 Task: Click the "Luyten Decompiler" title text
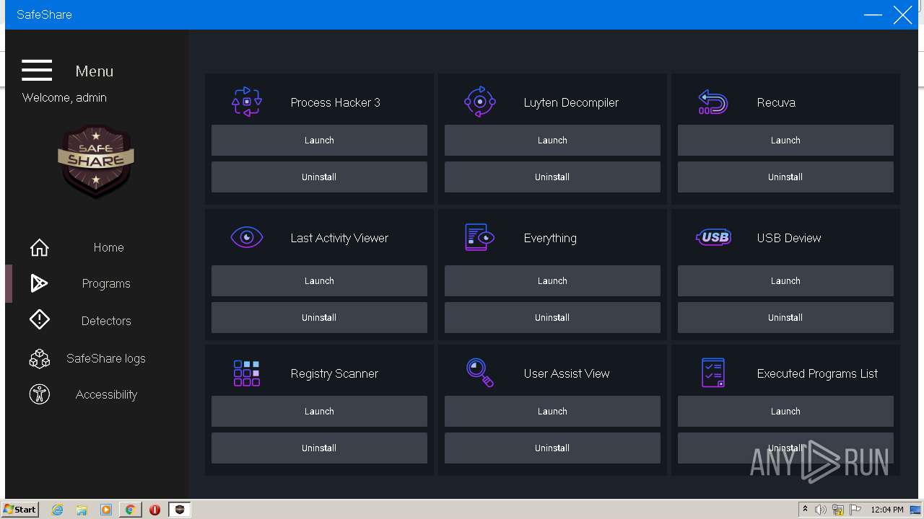[571, 102]
